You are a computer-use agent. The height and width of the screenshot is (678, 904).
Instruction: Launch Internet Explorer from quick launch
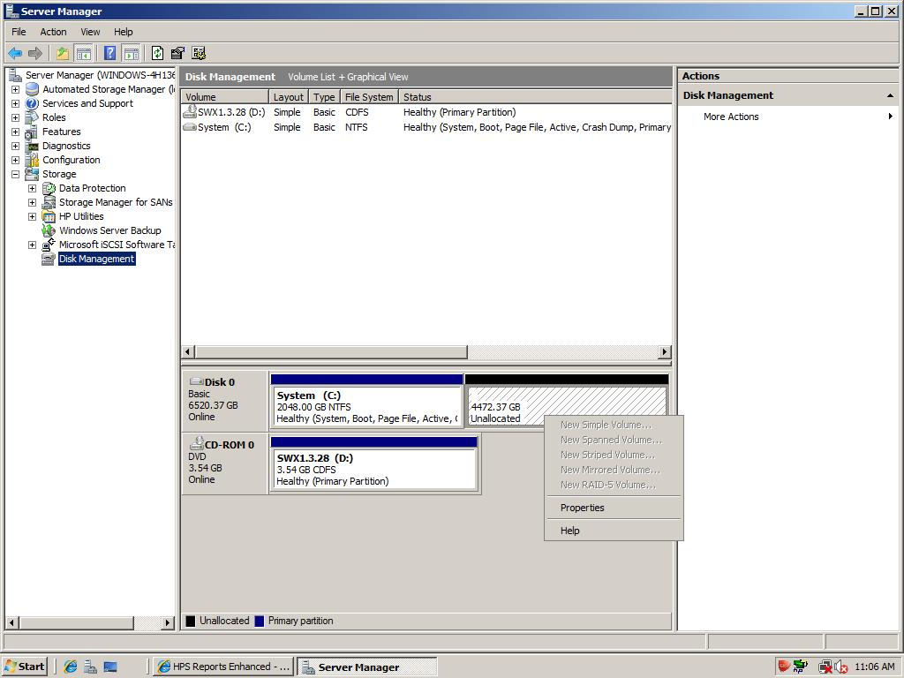71,667
